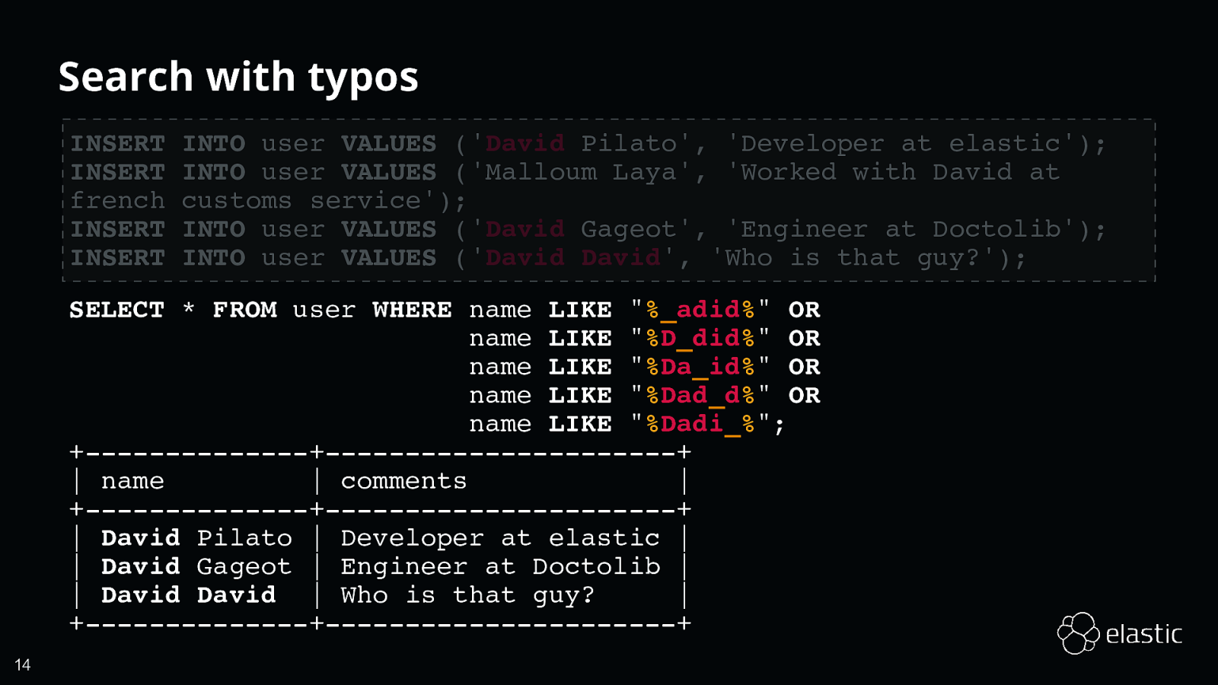Click the SELECT keyword
Image resolution: width=1218 pixels, height=685 pixels.
(116, 310)
